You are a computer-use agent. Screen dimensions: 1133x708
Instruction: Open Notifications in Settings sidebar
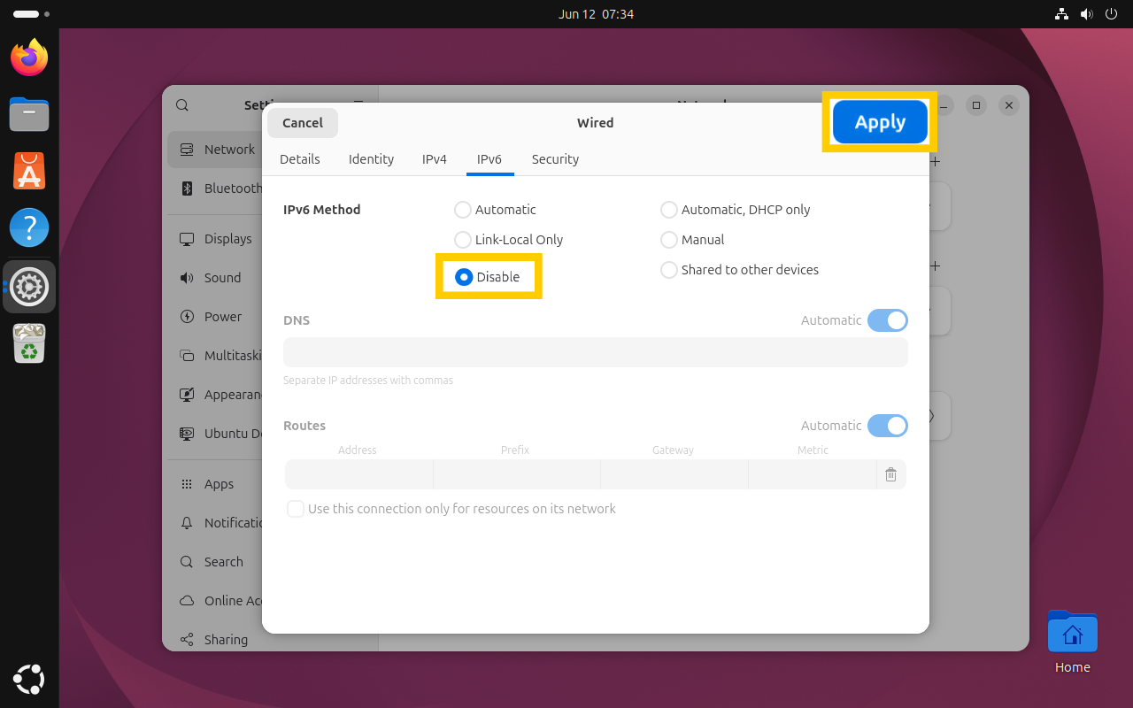point(215,523)
